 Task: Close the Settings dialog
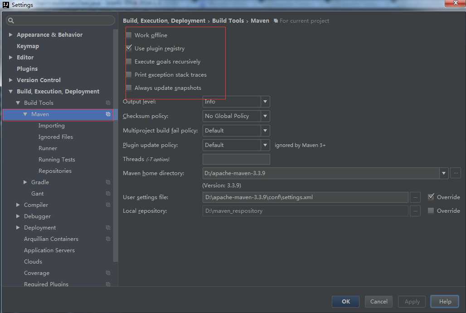click(x=455, y=3)
